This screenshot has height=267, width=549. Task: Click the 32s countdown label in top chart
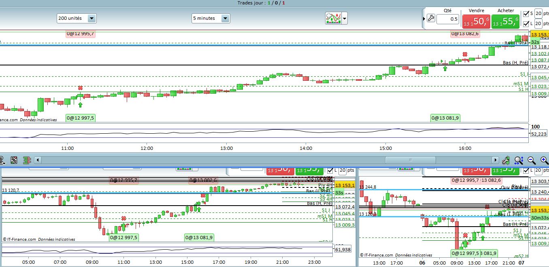(535, 42)
